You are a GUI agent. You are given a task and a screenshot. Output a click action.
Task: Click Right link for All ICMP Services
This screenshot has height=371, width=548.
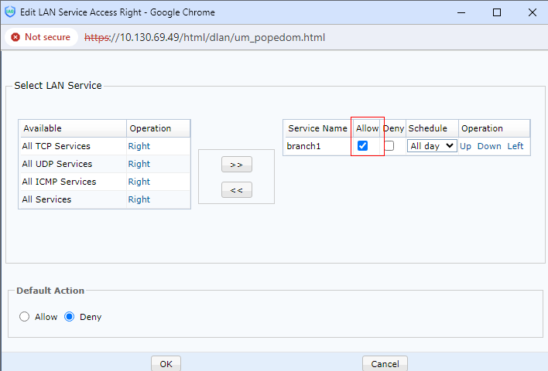click(139, 182)
